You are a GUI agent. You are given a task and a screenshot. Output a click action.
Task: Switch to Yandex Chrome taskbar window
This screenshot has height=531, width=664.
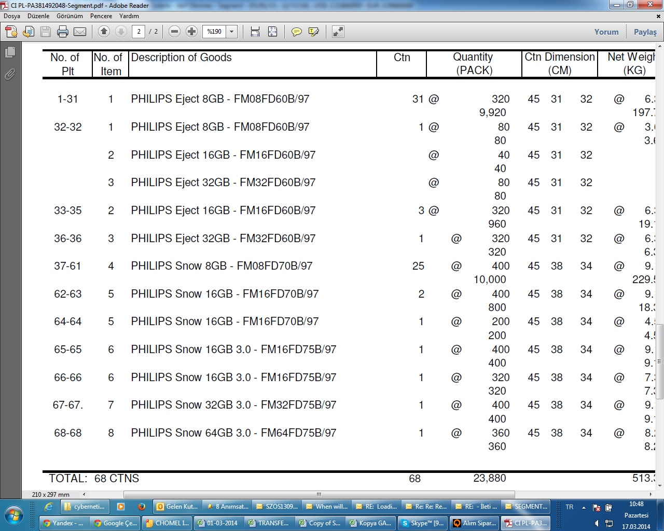(63, 523)
